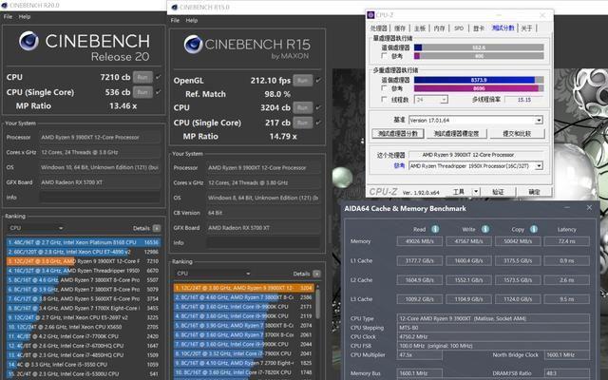The width and height of the screenshot is (608, 380).
Task: Click the 确定 OK button in CPU-Z
Action: tap(534, 192)
